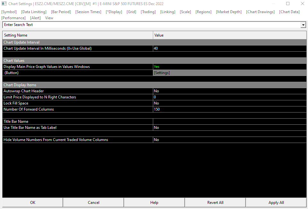Open the [Grid] tab
Viewport: 308px width, 209px height.
click(131, 12)
